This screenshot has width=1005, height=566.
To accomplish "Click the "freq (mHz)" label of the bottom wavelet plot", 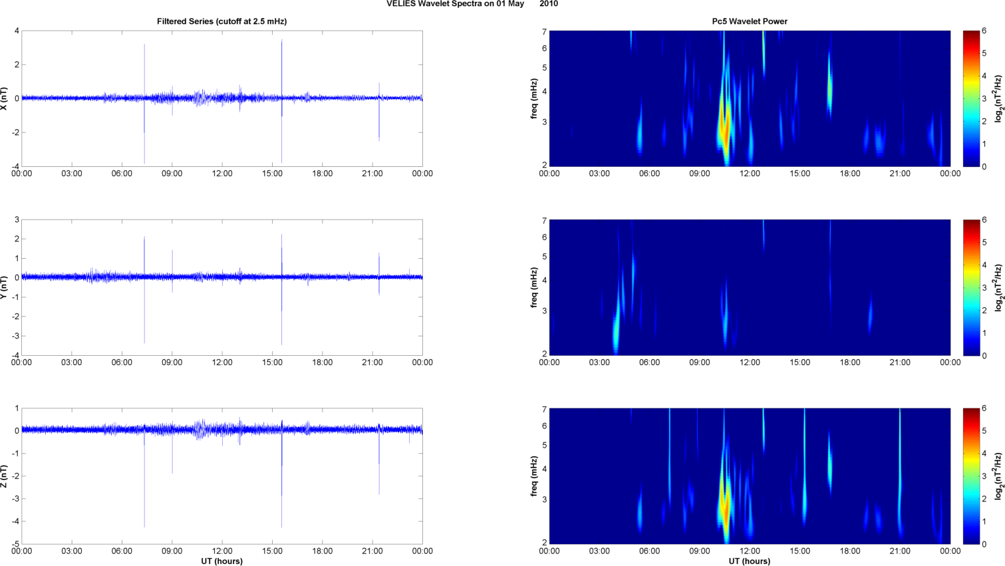I will (x=534, y=476).
